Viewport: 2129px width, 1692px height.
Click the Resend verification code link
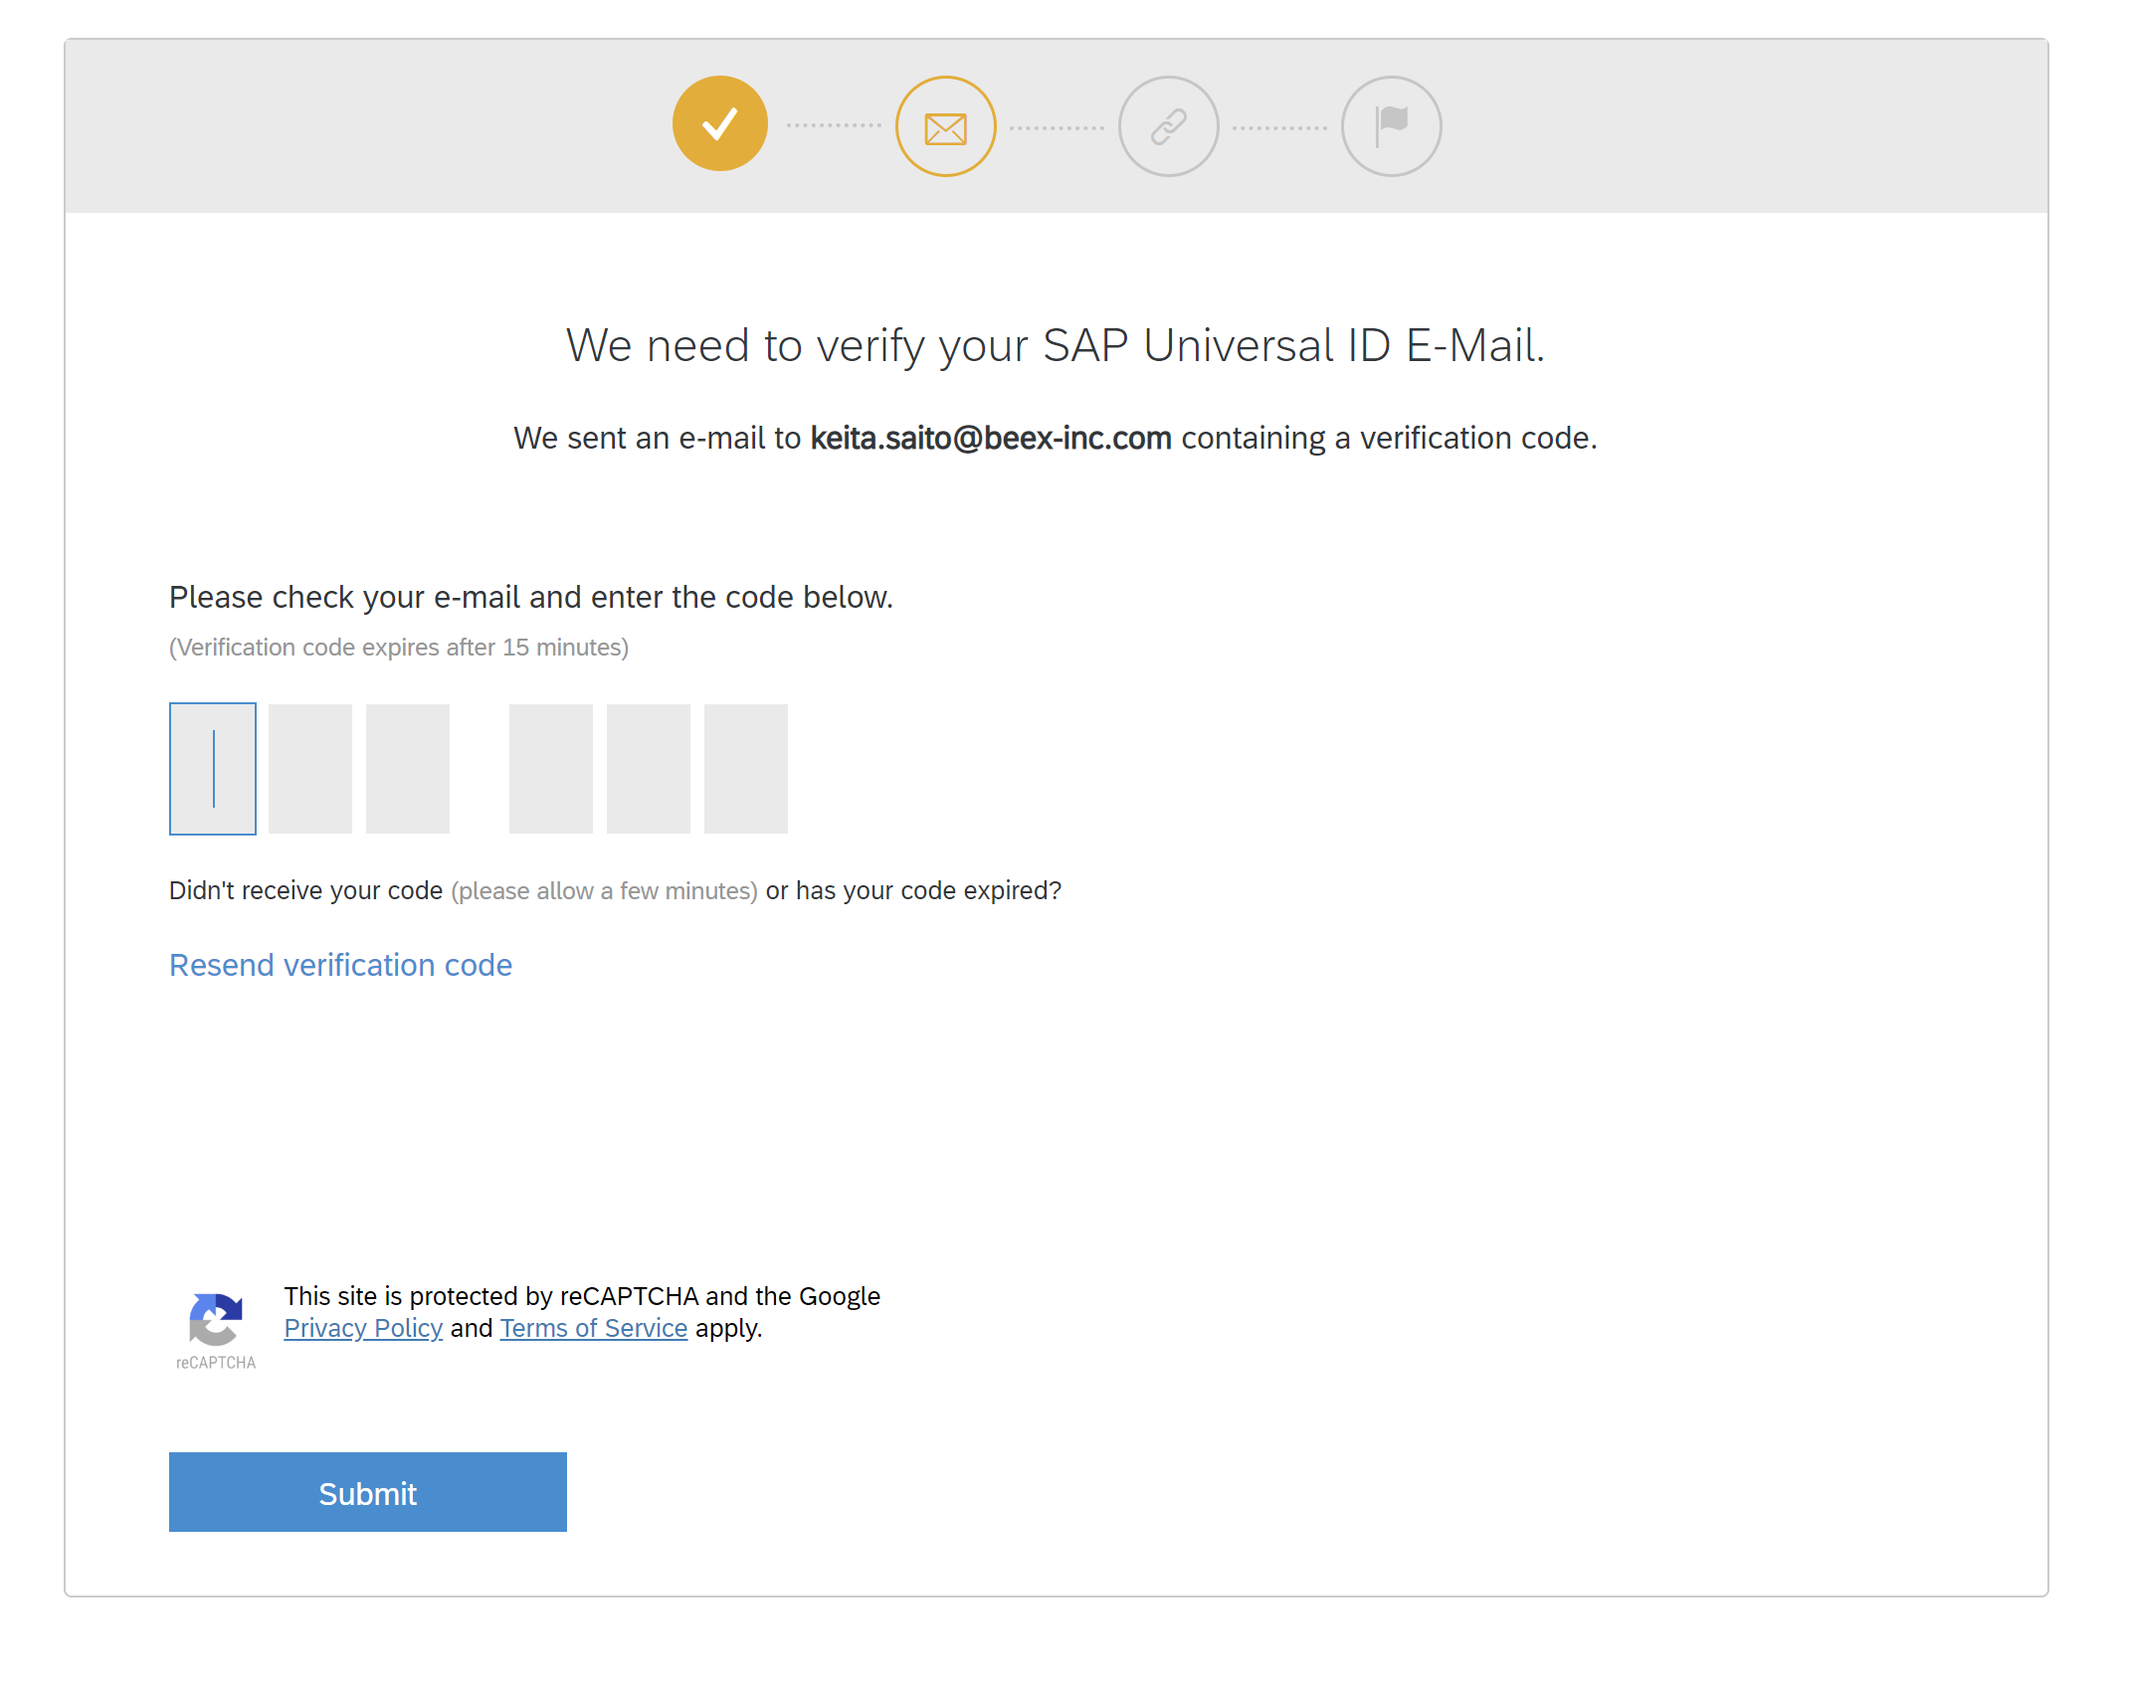(x=340, y=964)
